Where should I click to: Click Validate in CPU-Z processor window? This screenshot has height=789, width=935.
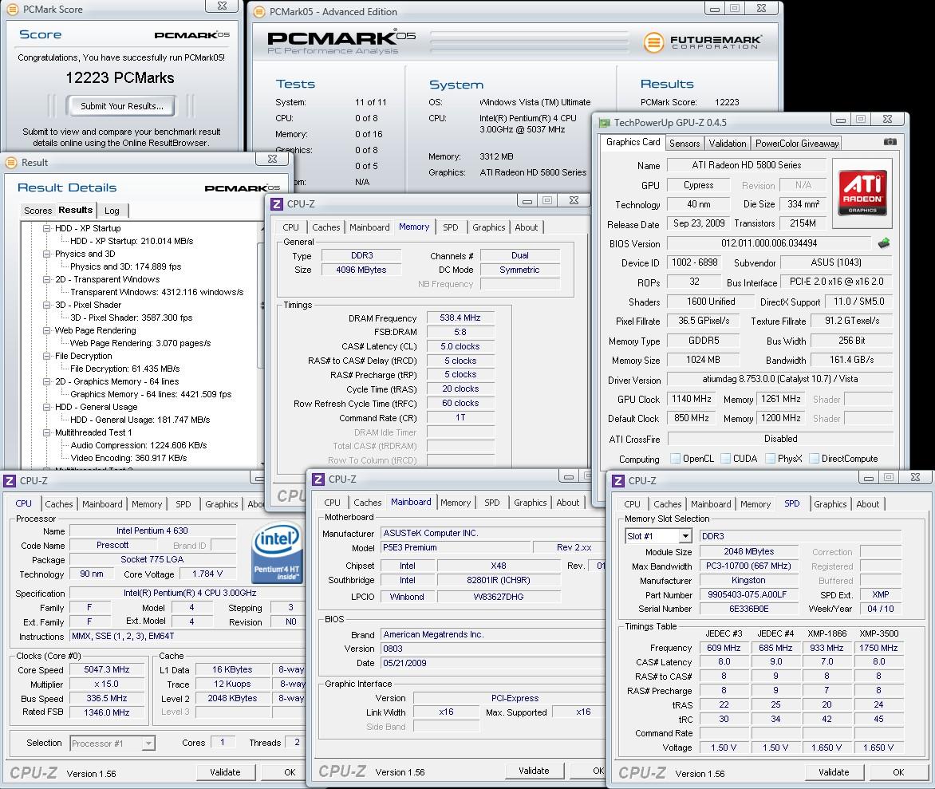pos(226,772)
